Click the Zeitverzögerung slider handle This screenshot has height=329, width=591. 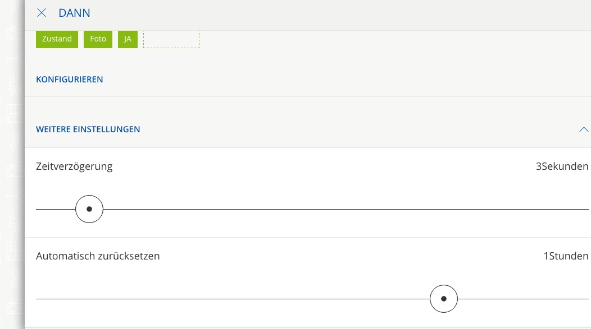click(x=89, y=209)
